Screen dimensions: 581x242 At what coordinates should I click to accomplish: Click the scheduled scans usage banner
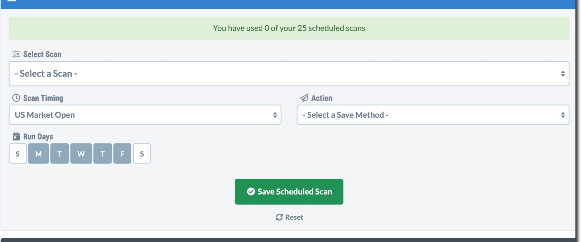289,28
